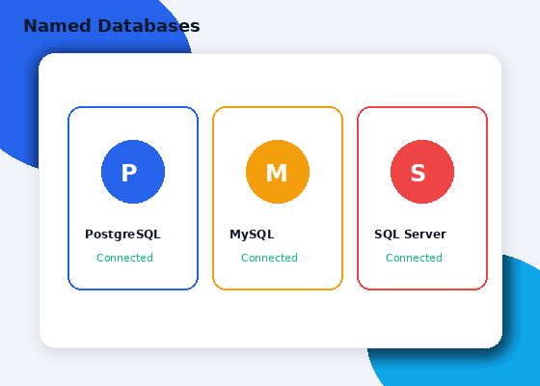Click the blue P PostgreSQL icon
The width and height of the screenshot is (540, 386).
pyautogui.click(x=133, y=172)
